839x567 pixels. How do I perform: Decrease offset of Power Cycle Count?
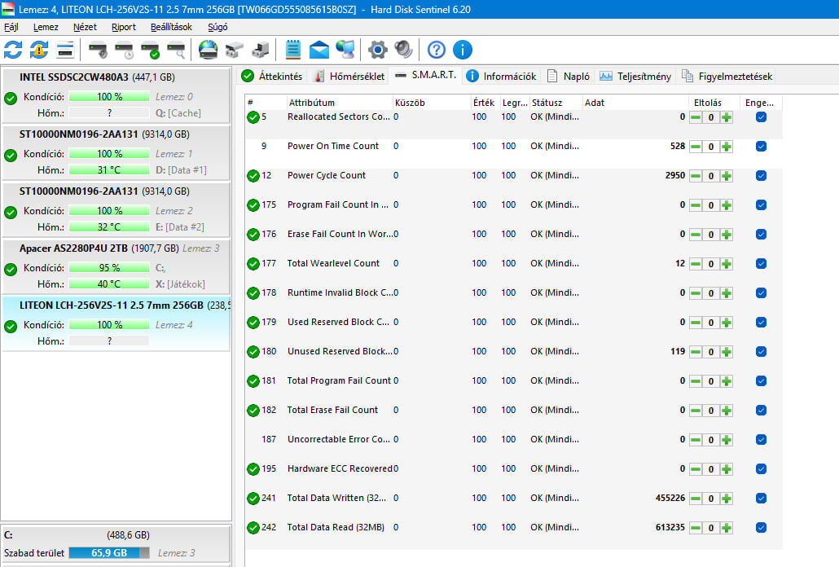pyautogui.click(x=696, y=176)
